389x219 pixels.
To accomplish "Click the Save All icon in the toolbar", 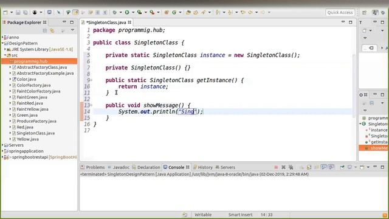I will tap(26, 12).
